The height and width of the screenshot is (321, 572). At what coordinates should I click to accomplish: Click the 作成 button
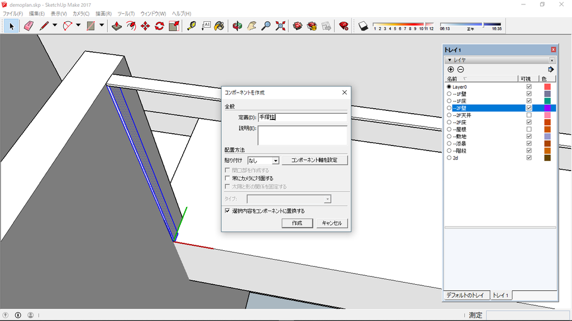click(x=297, y=223)
